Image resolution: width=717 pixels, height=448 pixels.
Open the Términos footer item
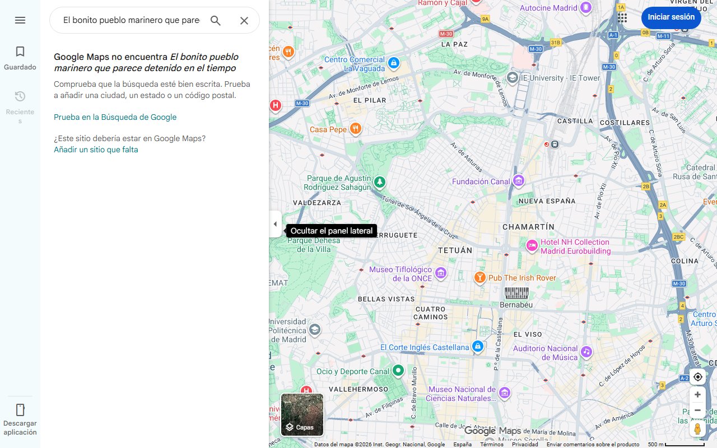(491, 444)
